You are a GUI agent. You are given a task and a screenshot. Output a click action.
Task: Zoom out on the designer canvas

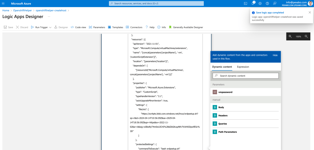306,36
